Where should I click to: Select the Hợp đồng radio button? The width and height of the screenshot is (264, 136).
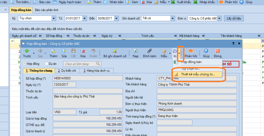click(25, 64)
